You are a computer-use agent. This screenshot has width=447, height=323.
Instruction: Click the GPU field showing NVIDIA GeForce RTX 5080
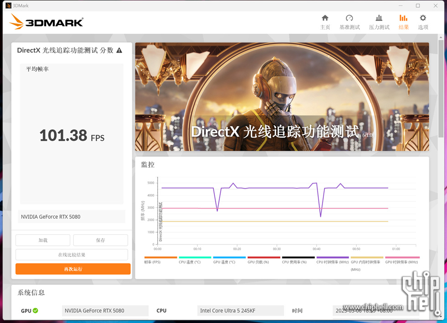coord(105,311)
